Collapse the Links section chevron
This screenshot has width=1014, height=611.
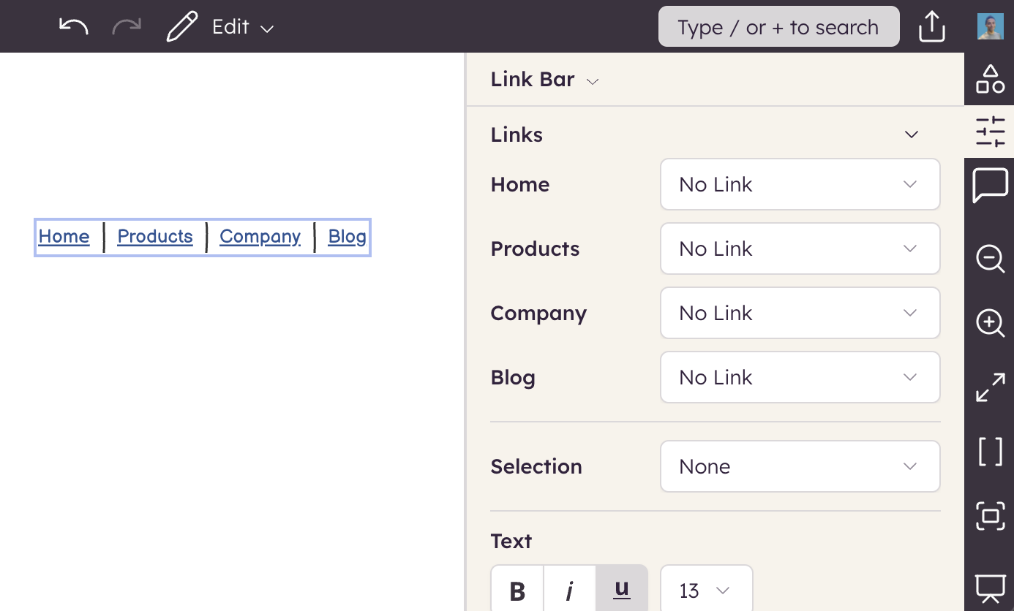tap(911, 134)
